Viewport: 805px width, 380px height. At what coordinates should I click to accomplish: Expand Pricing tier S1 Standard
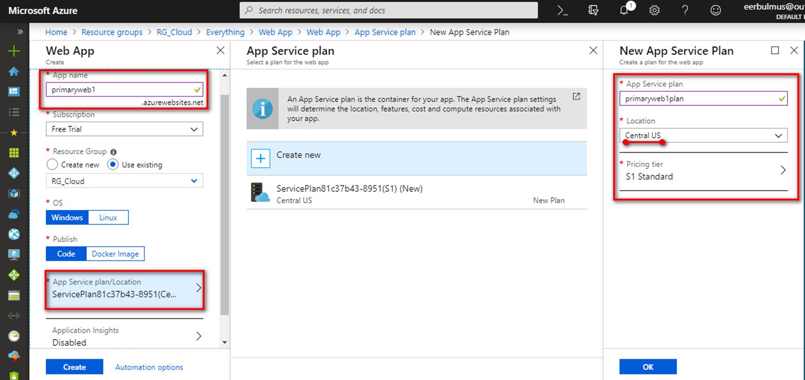tap(704, 171)
